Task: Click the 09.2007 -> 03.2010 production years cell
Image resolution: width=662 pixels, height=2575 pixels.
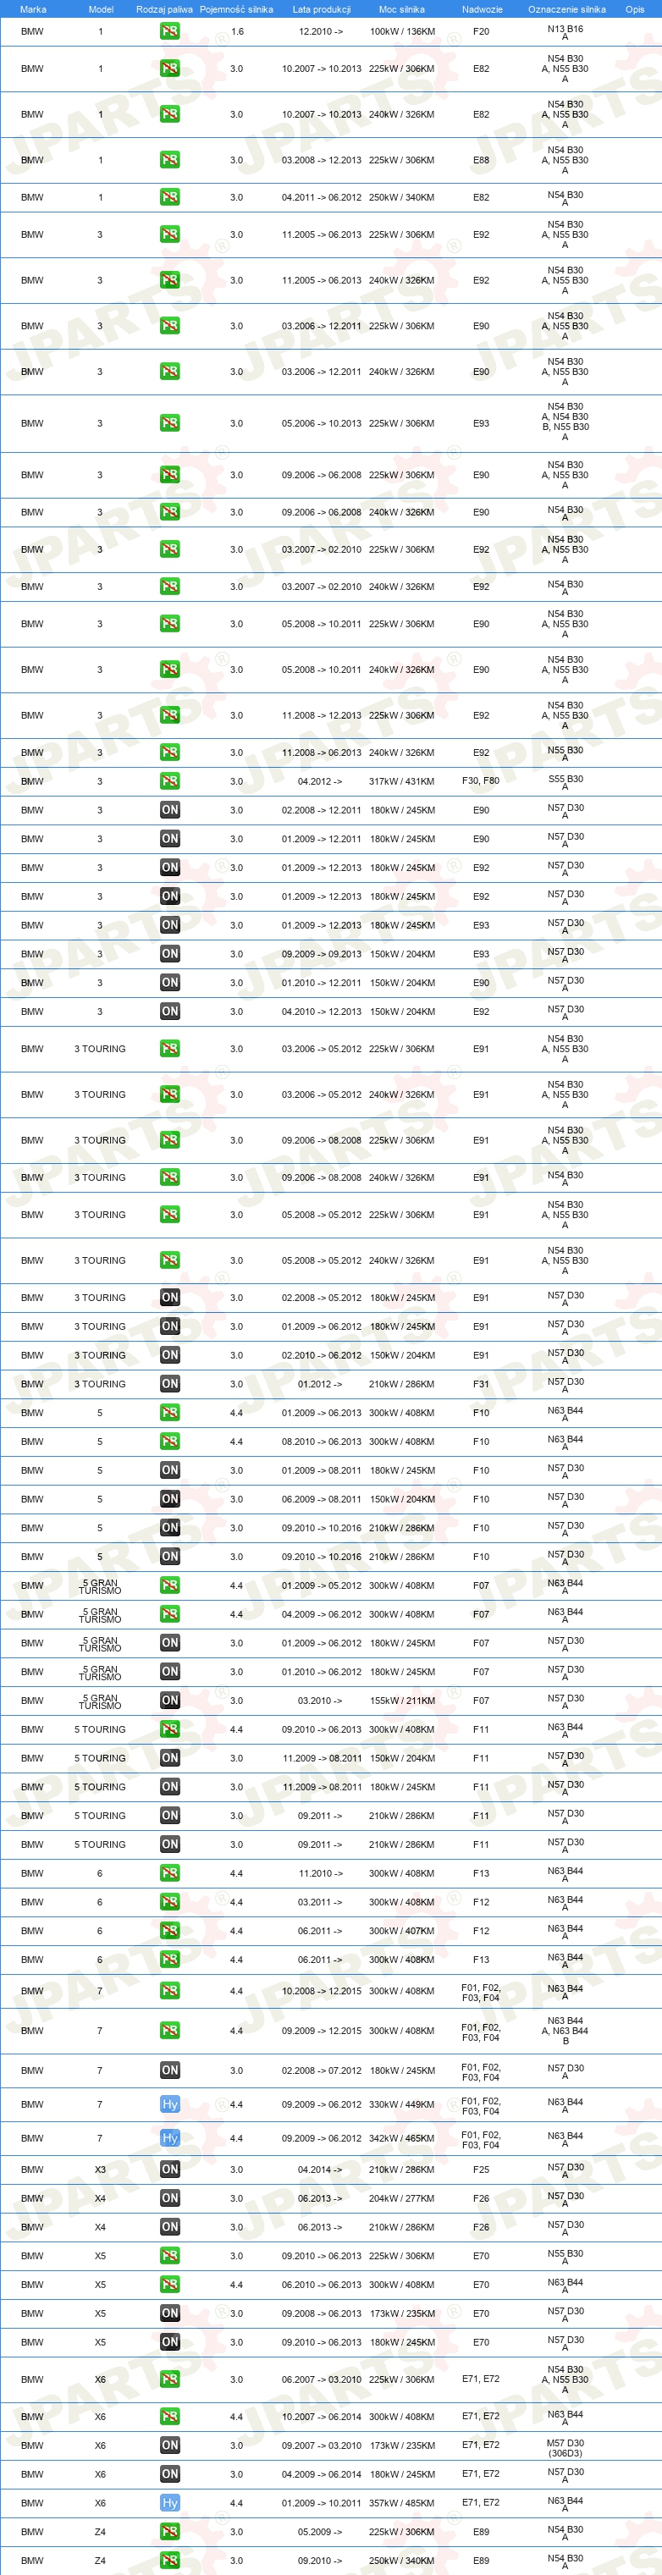Action: pyautogui.click(x=321, y=2445)
